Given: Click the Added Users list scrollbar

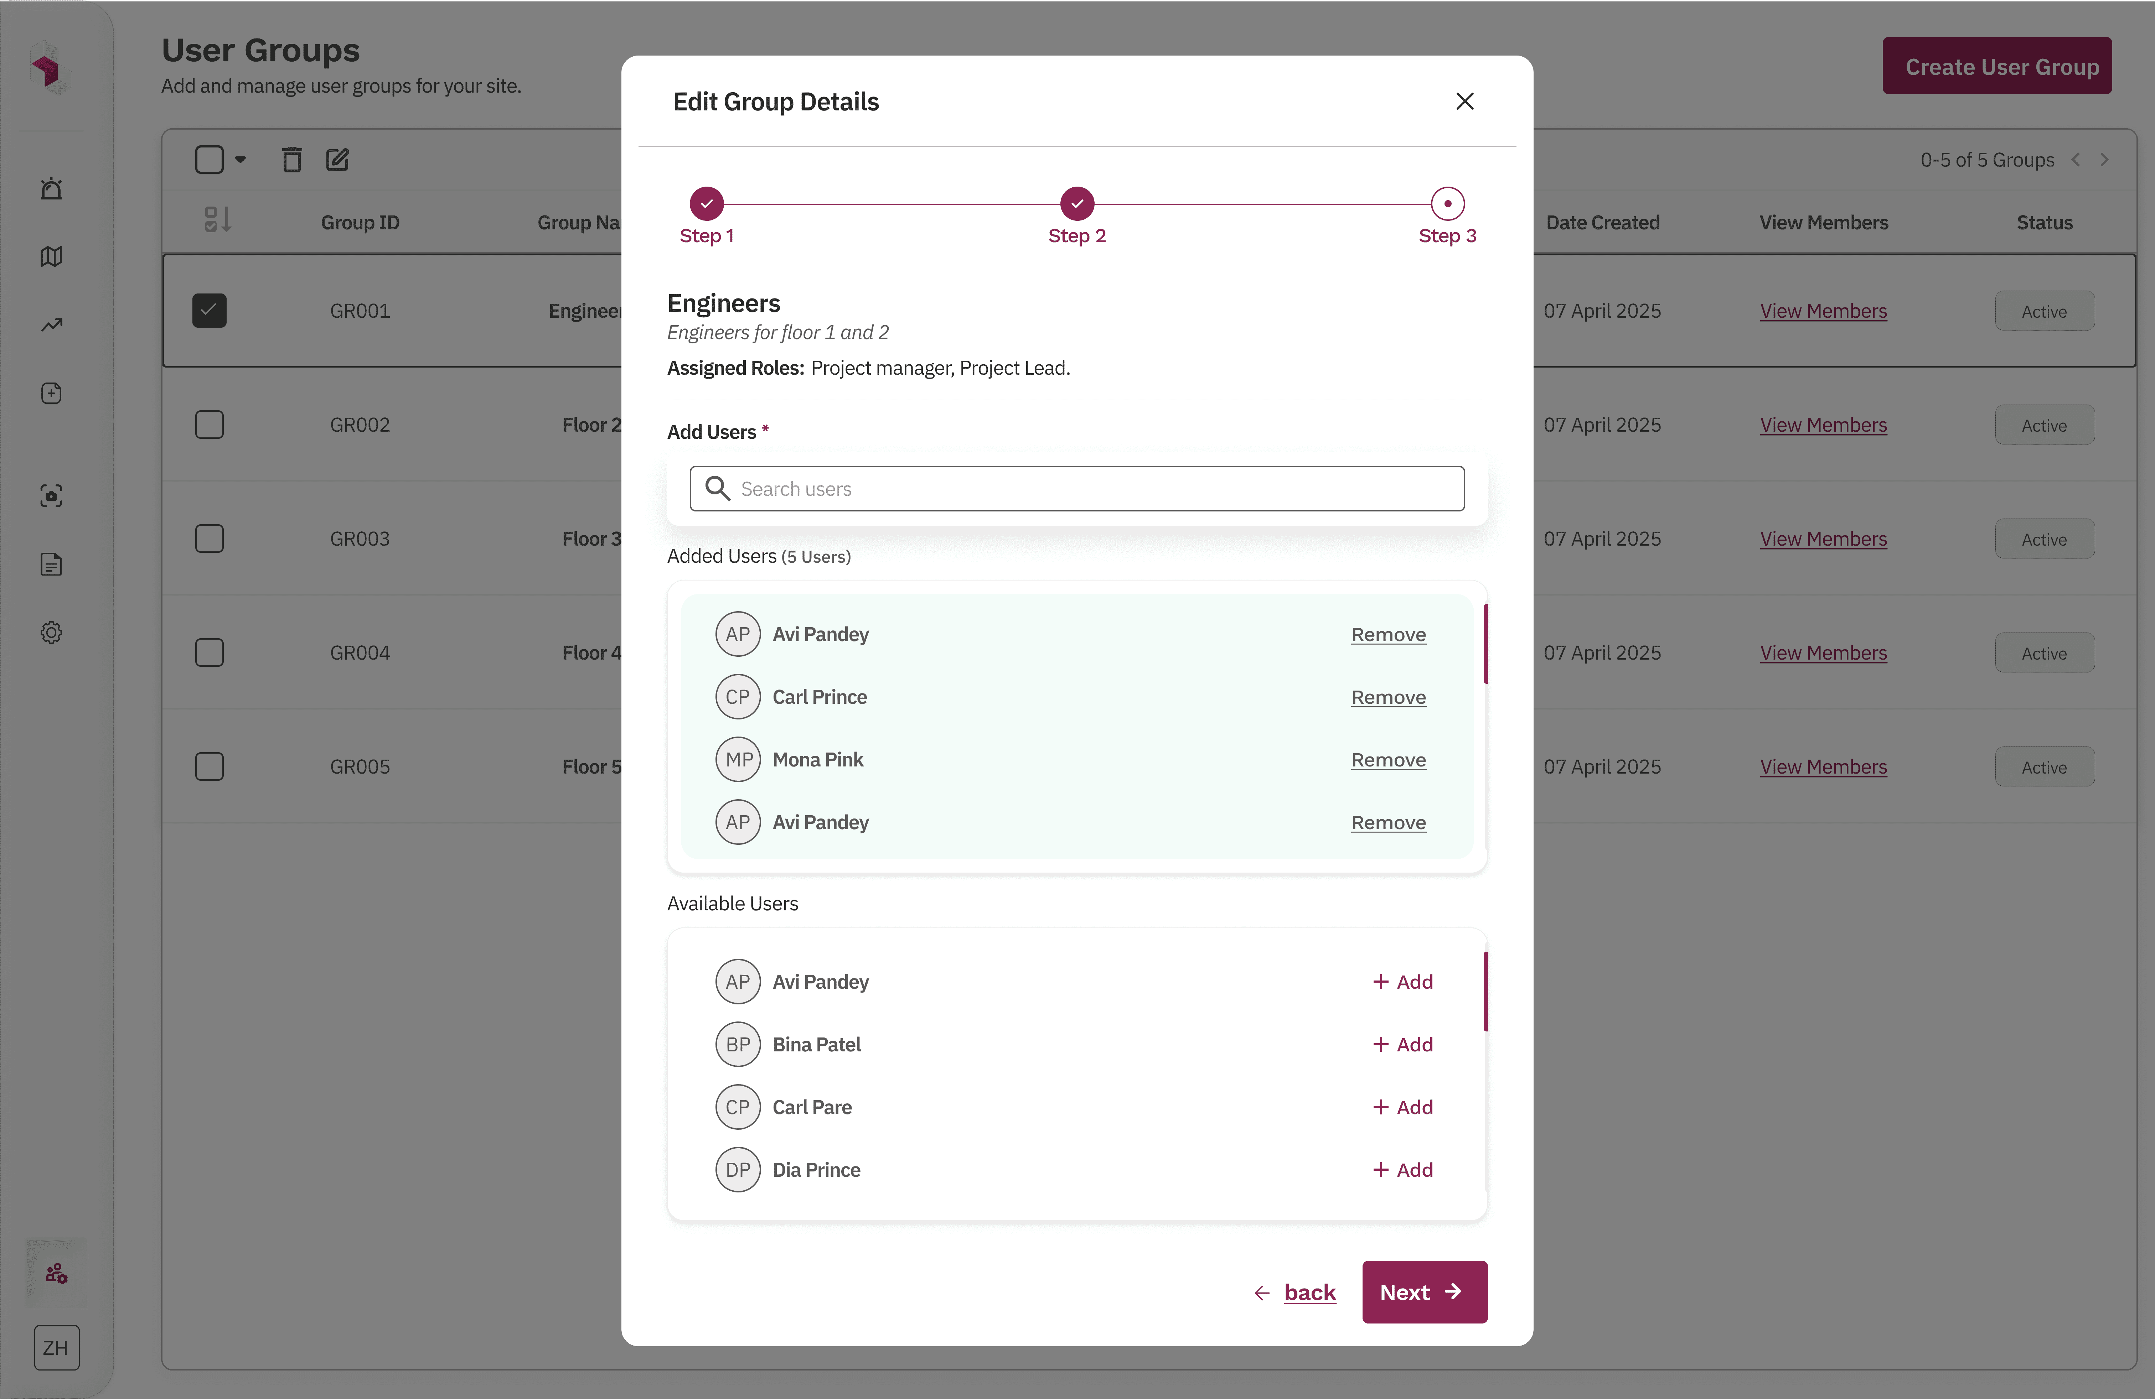Looking at the screenshot, I should pos(1485,643).
